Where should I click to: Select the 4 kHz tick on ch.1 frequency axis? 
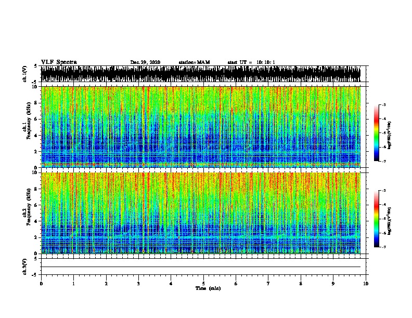point(36,136)
